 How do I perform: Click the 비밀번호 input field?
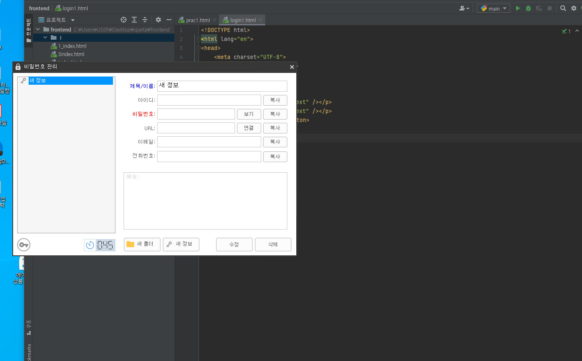coord(196,114)
